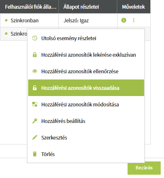Choose Hozzáférési azonosítók lekérése exkluzívan
Screen dimensions: 164x178
point(86,55)
